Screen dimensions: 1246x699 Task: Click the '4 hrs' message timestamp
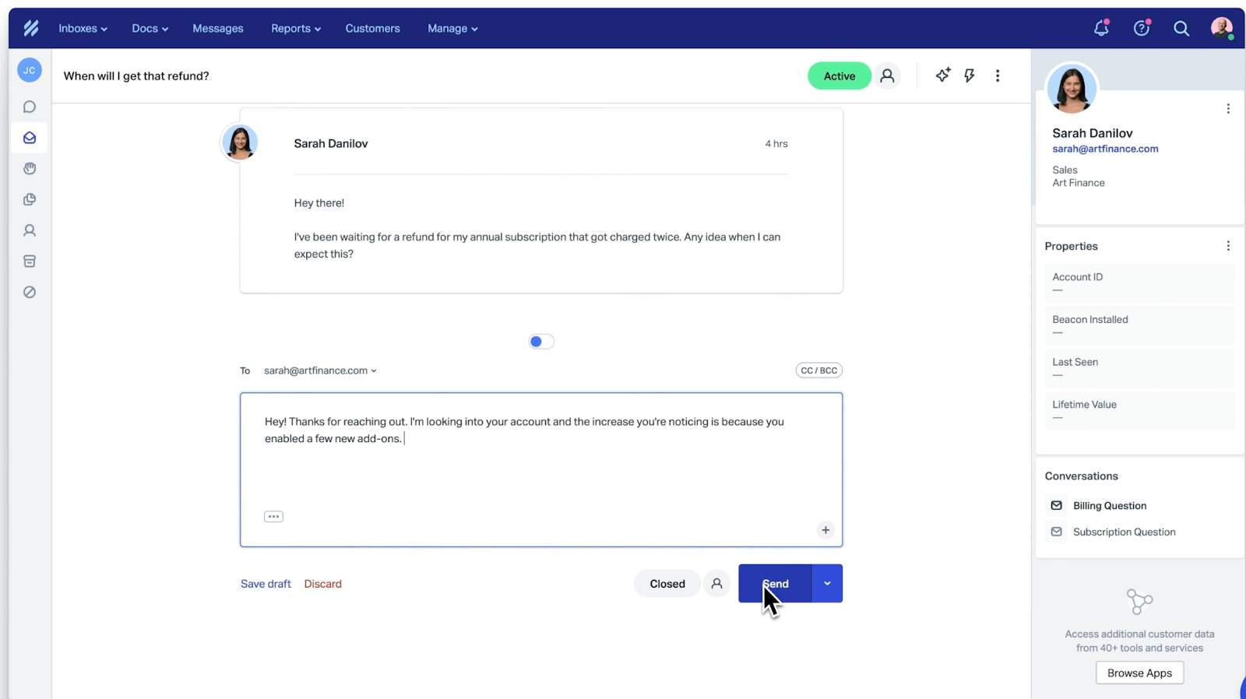(x=776, y=144)
